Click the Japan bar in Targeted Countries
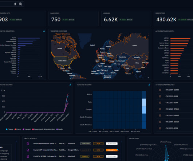 click(29, 38)
